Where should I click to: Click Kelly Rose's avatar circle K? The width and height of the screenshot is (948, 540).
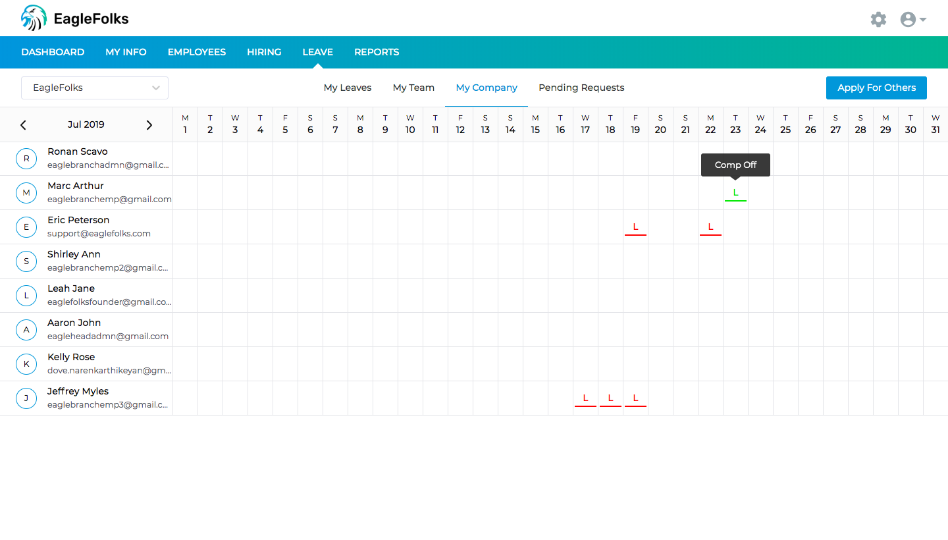[26, 364]
